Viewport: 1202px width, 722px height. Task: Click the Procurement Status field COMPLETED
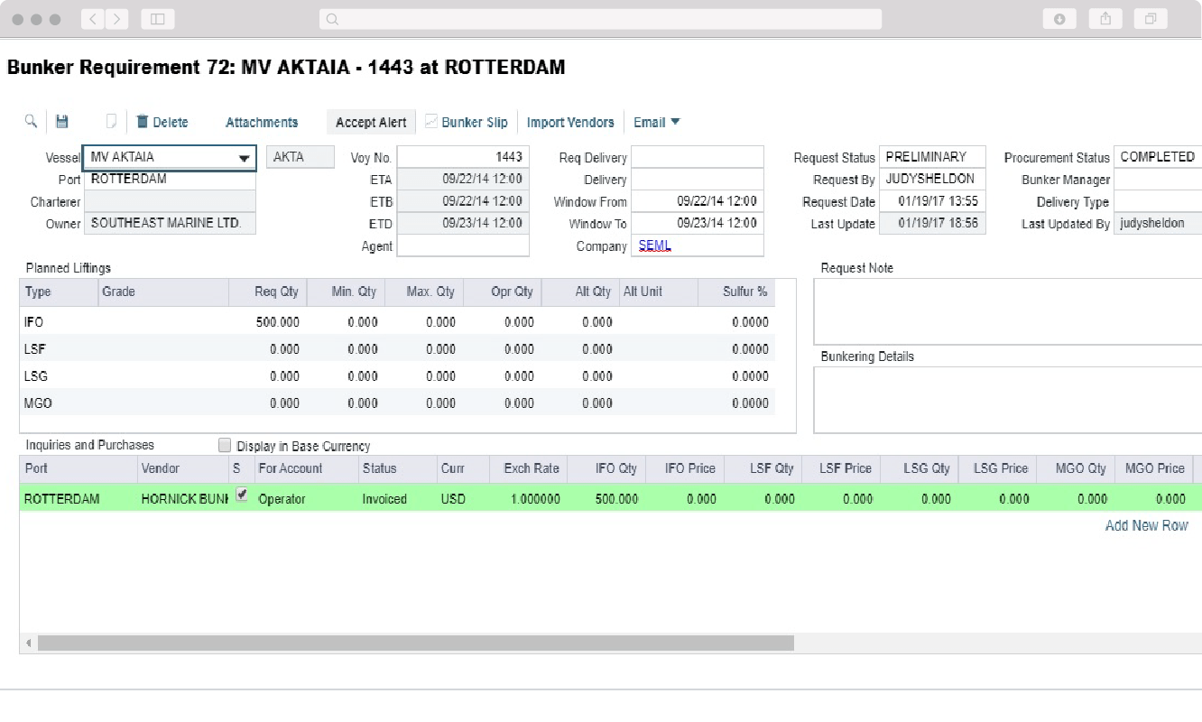[1159, 157]
